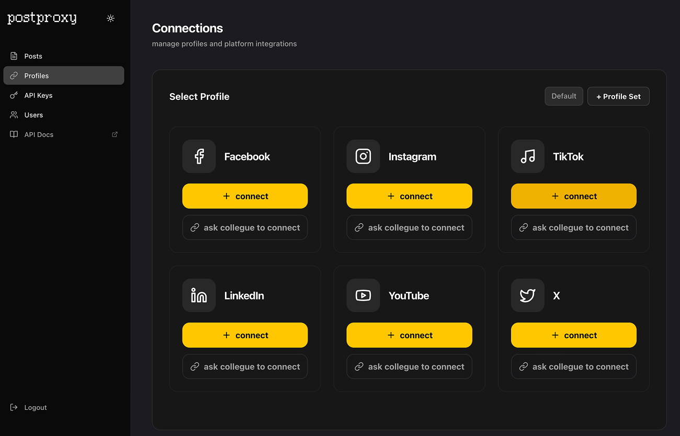Screen dimensions: 680x436
Task: Click the Instagram platform icon
Action: (363, 156)
